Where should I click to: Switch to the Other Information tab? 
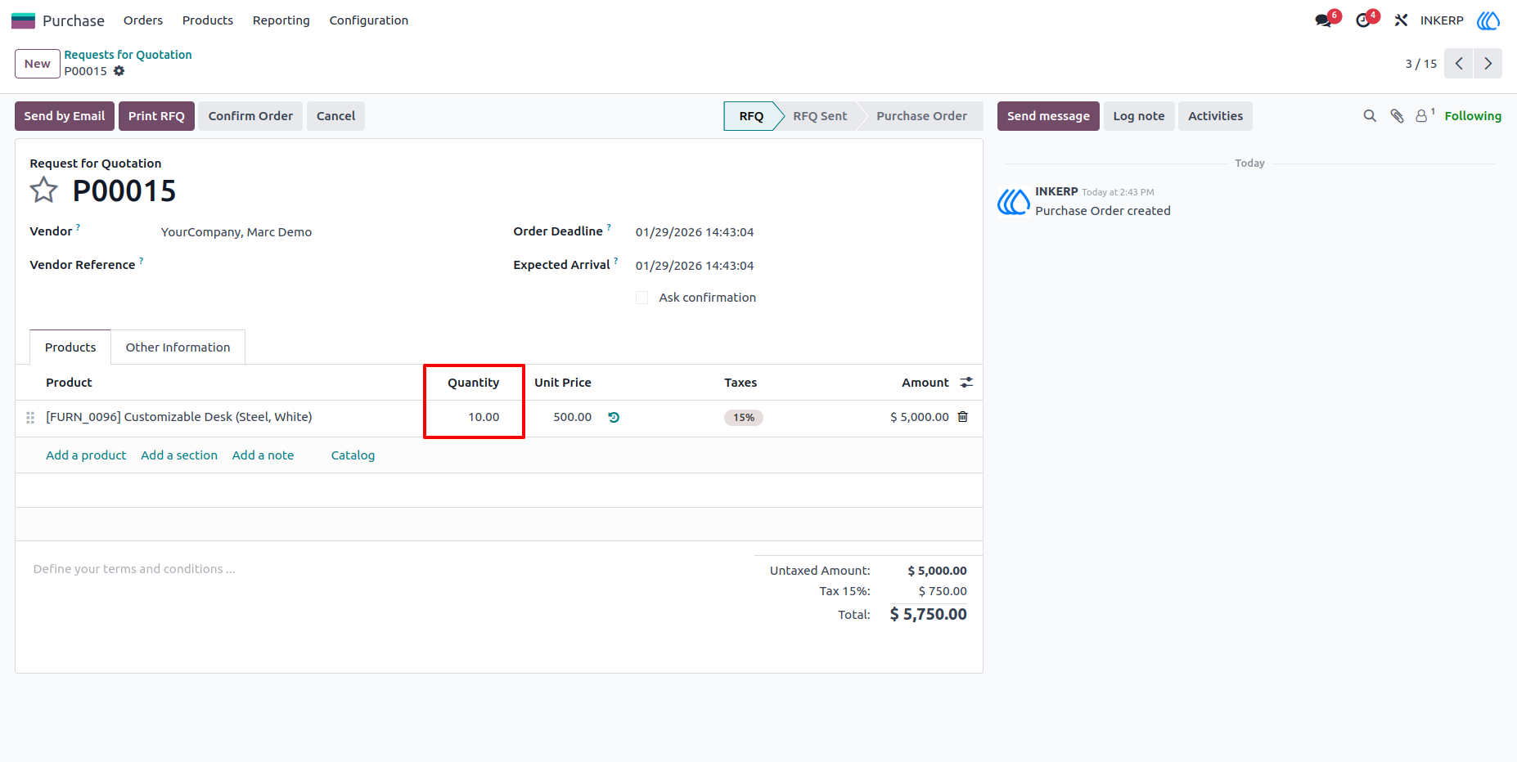tap(178, 347)
